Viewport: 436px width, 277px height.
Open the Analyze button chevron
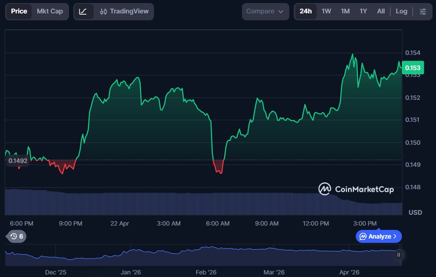(395, 236)
